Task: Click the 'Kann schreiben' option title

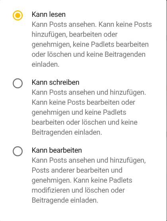Action: click(x=56, y=82)
